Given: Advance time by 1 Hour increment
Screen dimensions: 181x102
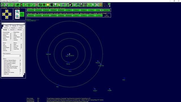Looking at the screenshot, I should point(68,10).
